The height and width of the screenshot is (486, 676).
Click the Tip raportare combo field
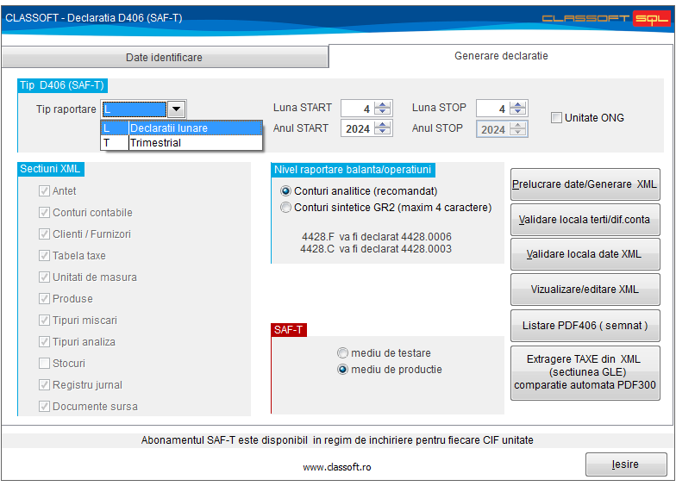tap(135, 109)
